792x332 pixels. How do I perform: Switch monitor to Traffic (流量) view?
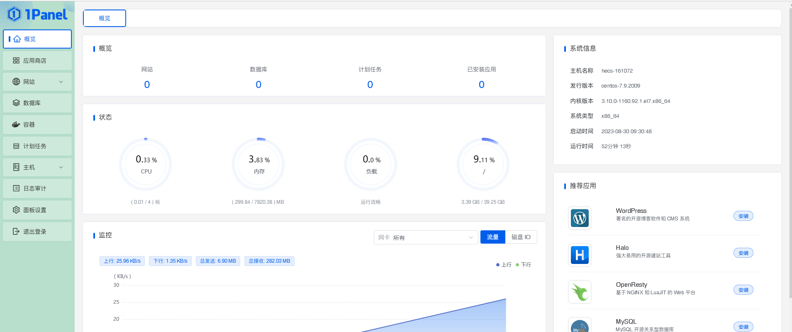point(492,237)
